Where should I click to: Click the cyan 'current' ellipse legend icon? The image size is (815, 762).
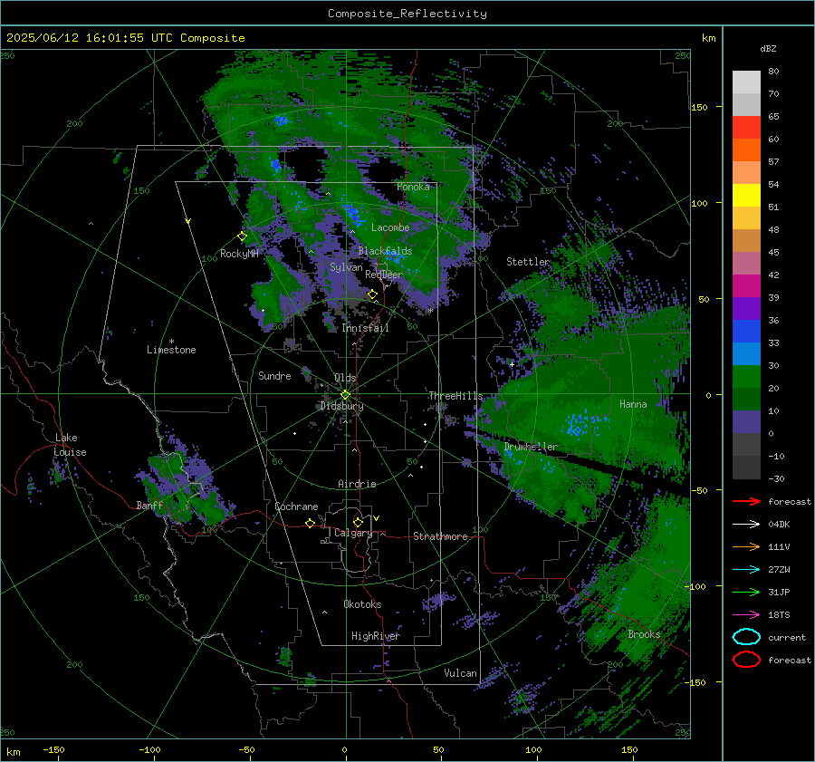pyautogui.click(x=746, y=637)
